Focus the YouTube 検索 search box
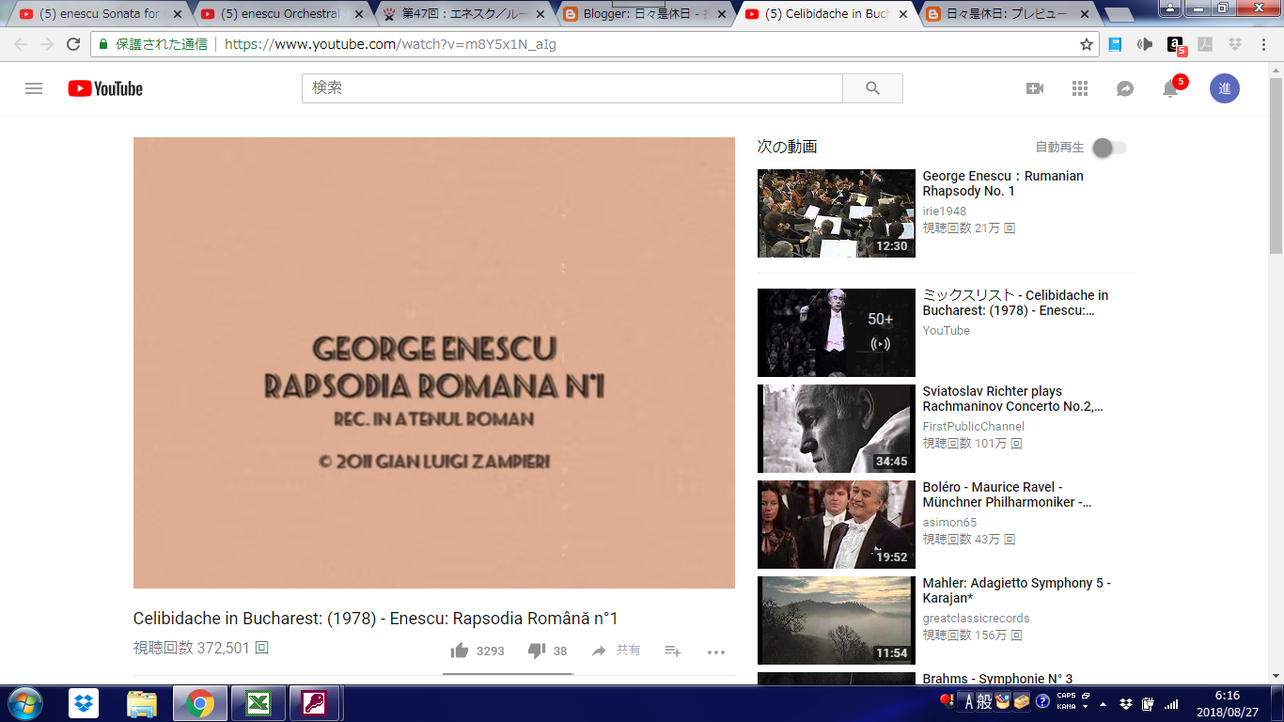This screenshot has width=1284, height=722. click(572, 88)
